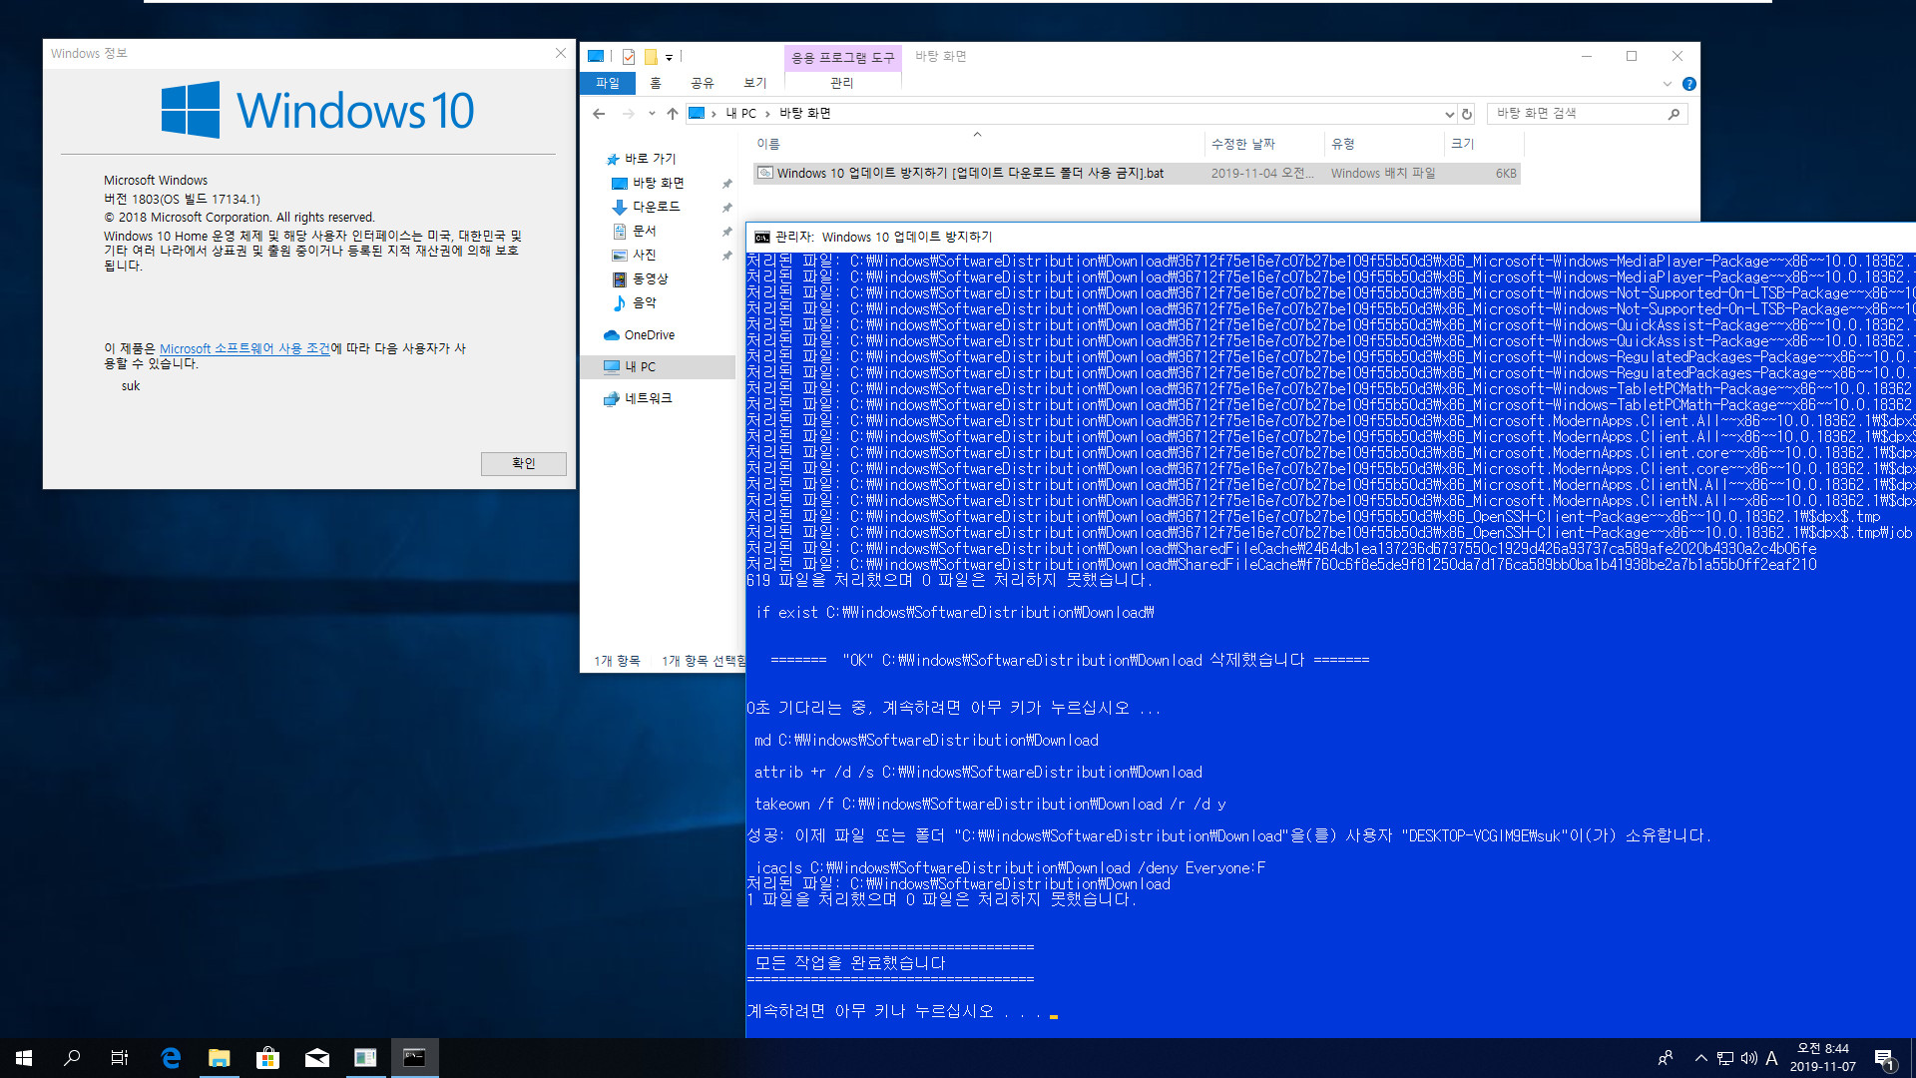Expand the ribbon with the chevron

[1667, 84]
